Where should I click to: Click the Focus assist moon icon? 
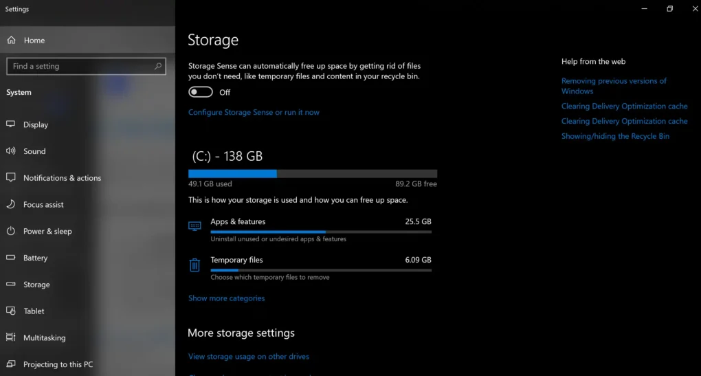pos(11,204)
